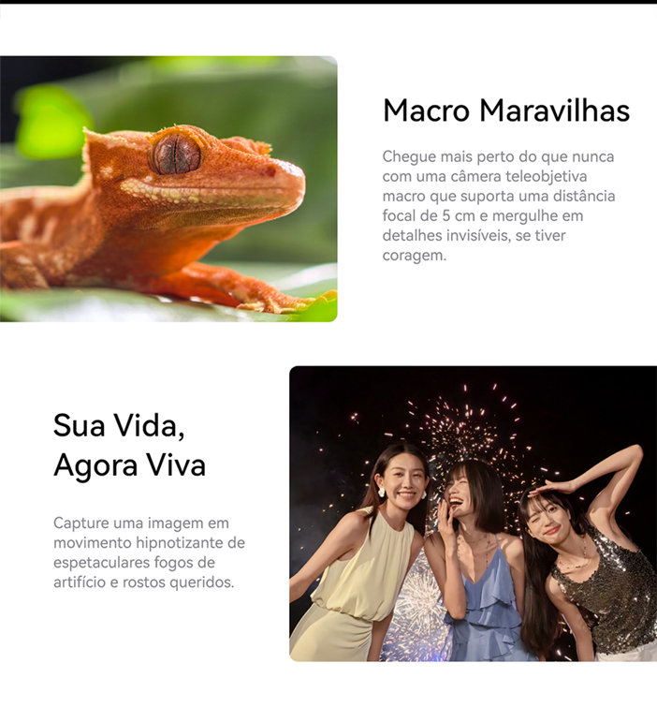Click the white earring on the left woman
Image resolution: width=657 pixels, height=707 pixels.
[381, 493]
